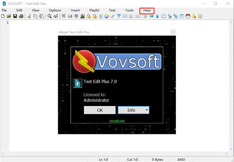Click the gray pen nib icon

113,16
